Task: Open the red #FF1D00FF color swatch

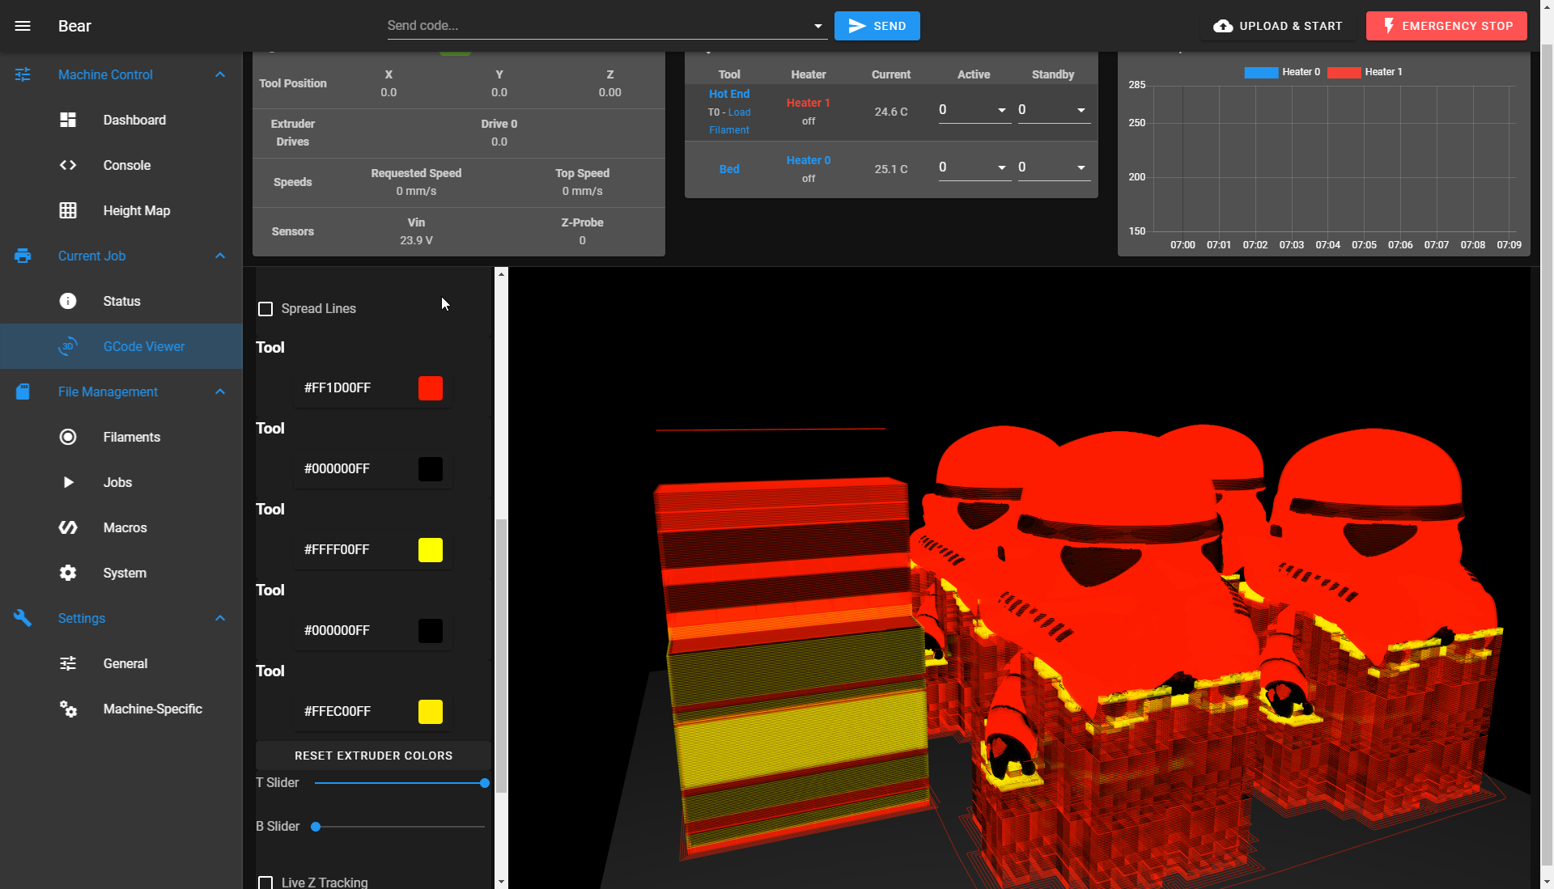Action: (431, 388)
